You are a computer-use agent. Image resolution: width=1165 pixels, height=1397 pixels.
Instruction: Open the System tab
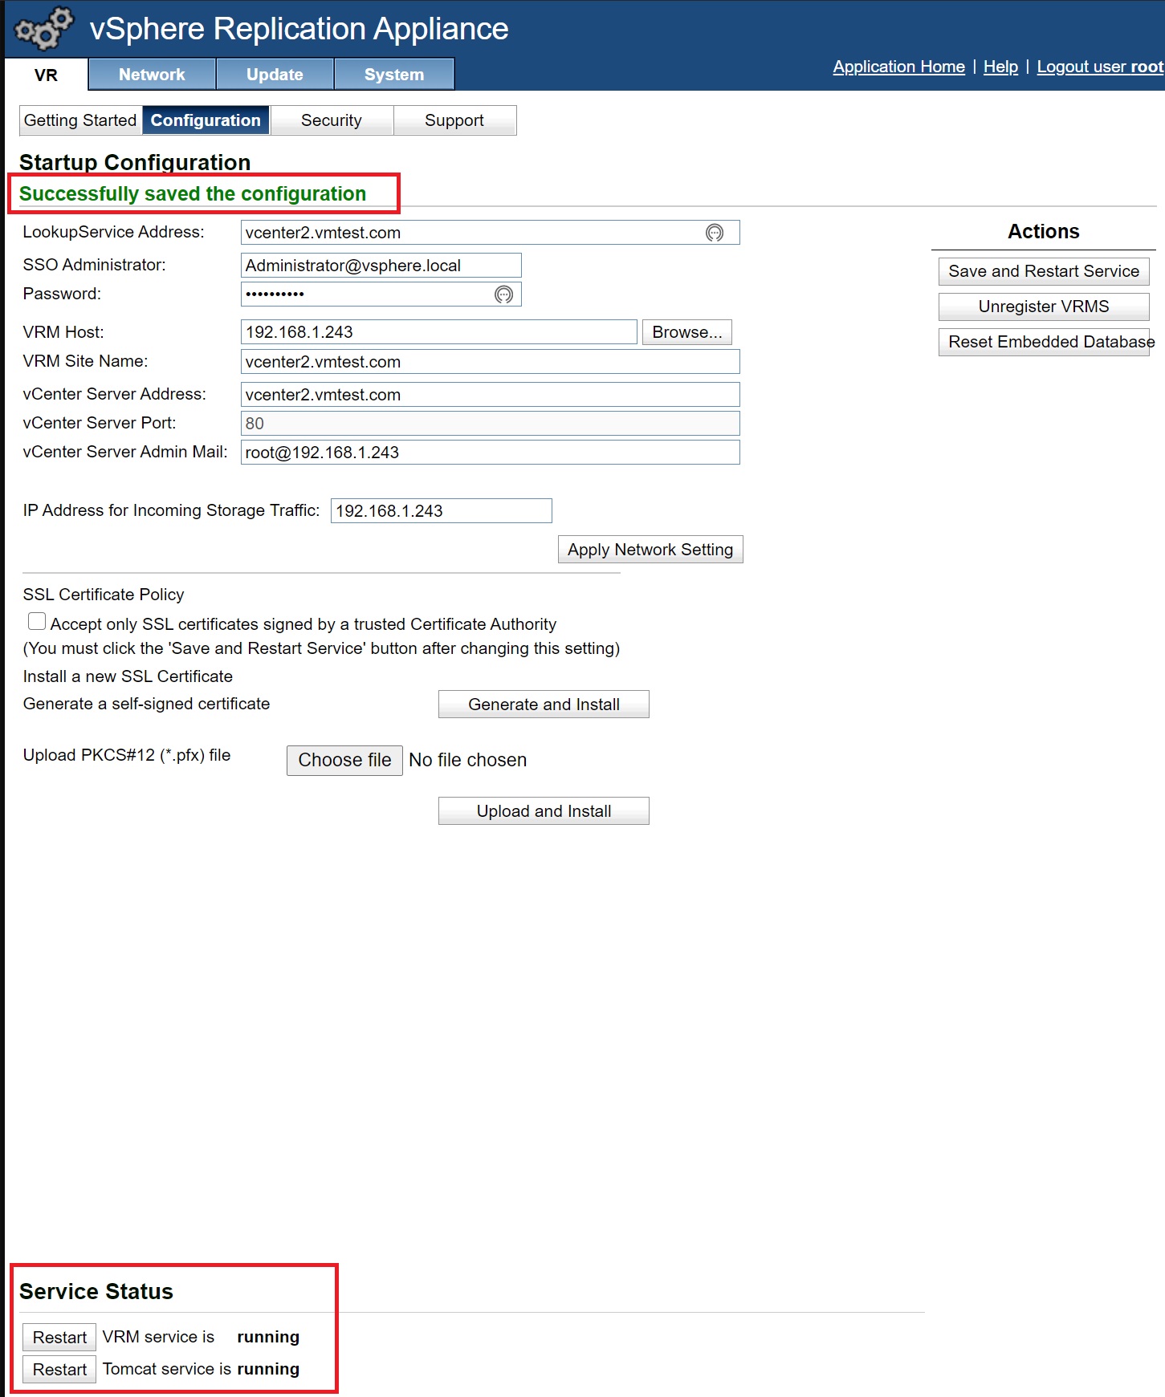394,75
